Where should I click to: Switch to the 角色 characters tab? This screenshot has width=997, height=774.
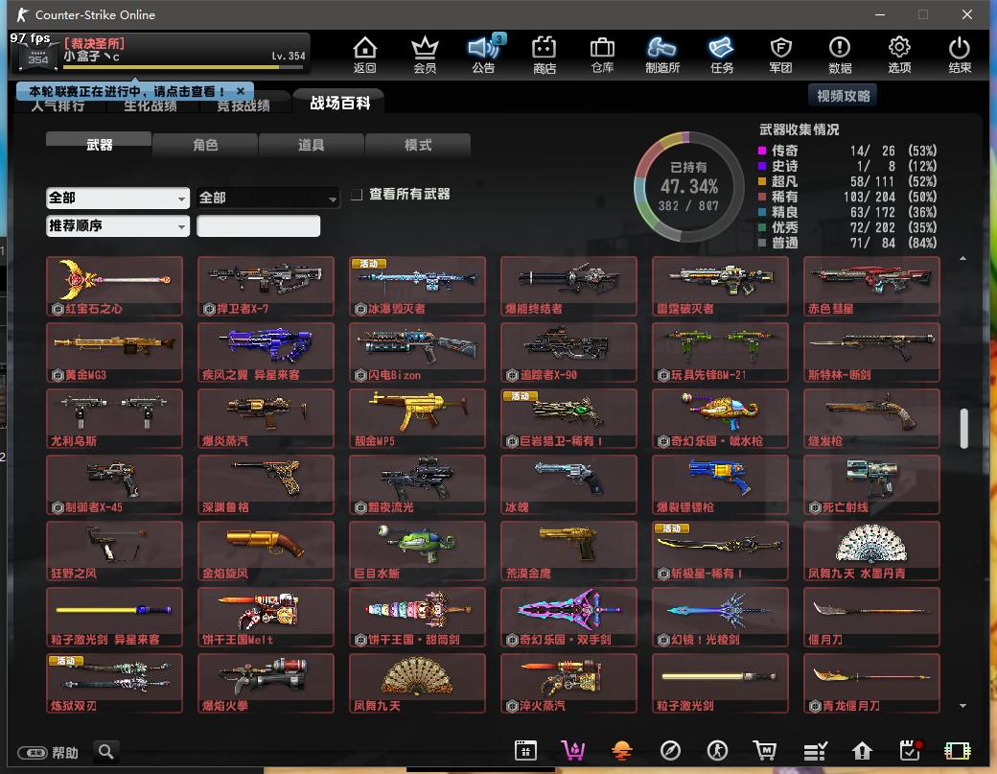[205, 145]
